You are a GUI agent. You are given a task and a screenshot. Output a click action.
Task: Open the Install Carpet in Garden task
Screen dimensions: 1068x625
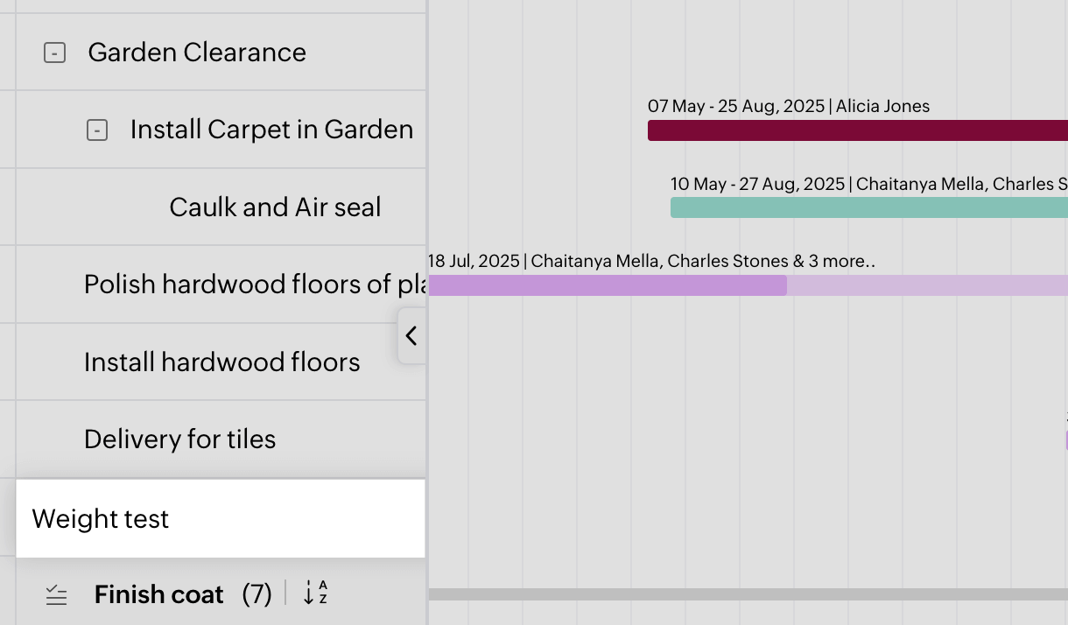pos(271,130)
